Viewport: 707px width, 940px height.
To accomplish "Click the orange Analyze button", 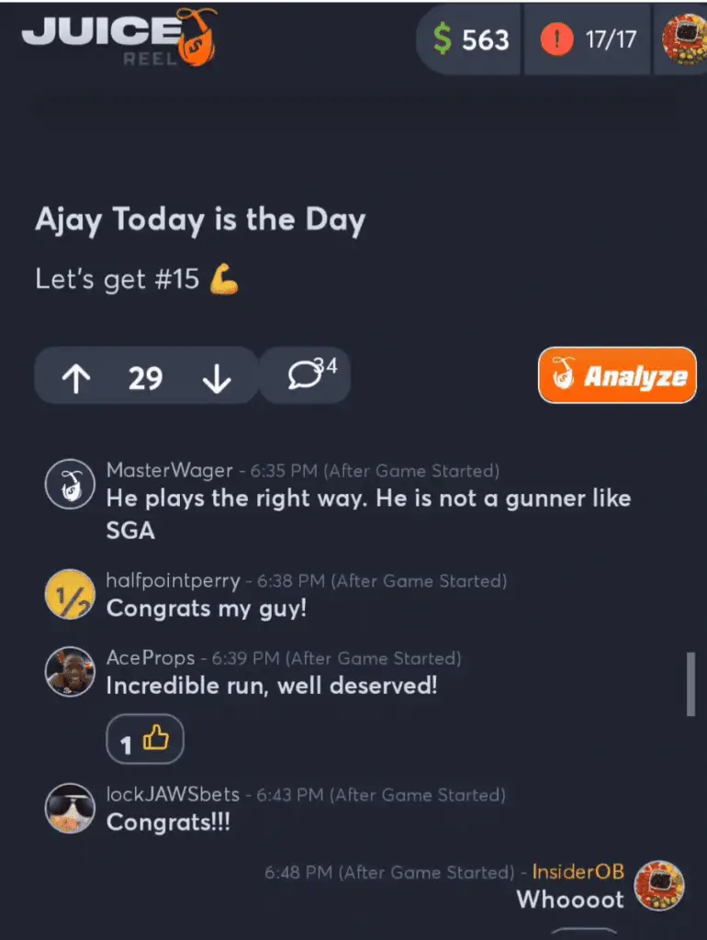I will 617,375.
